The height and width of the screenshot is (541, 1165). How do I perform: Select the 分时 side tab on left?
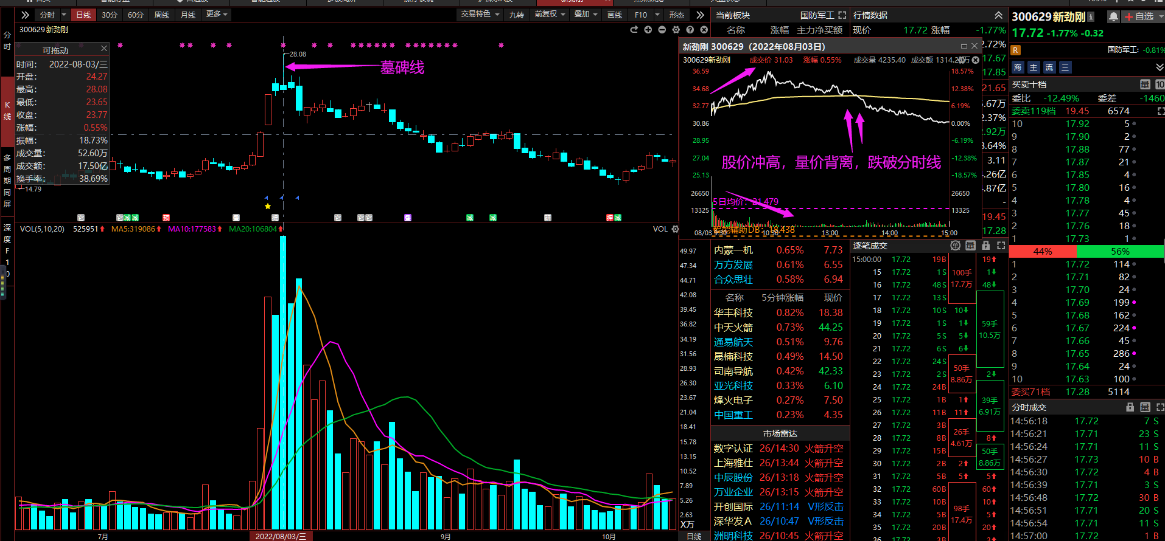(7, 41)
